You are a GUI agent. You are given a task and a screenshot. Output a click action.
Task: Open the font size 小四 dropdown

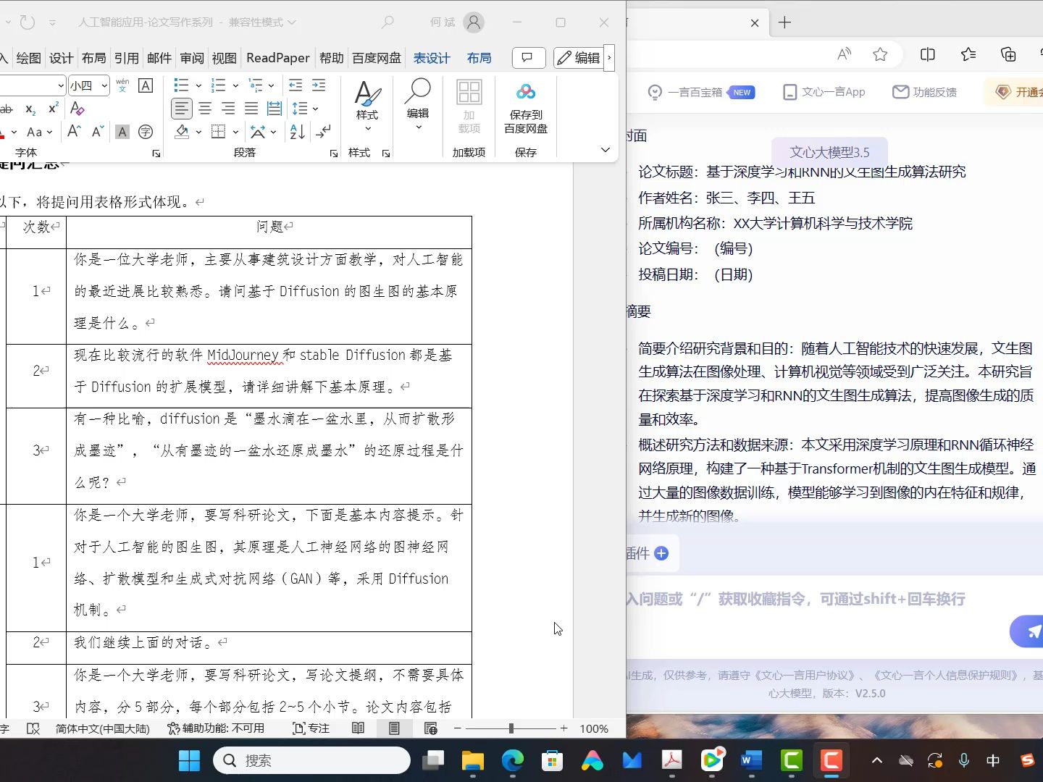pos(104,85)
